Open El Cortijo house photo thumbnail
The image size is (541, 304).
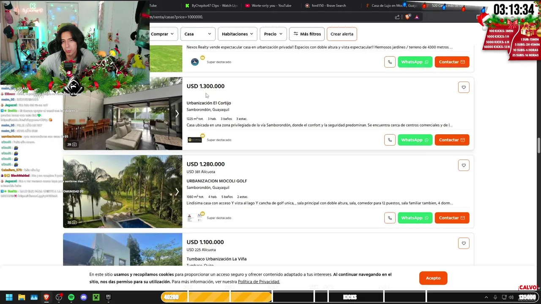click(123, 114)
